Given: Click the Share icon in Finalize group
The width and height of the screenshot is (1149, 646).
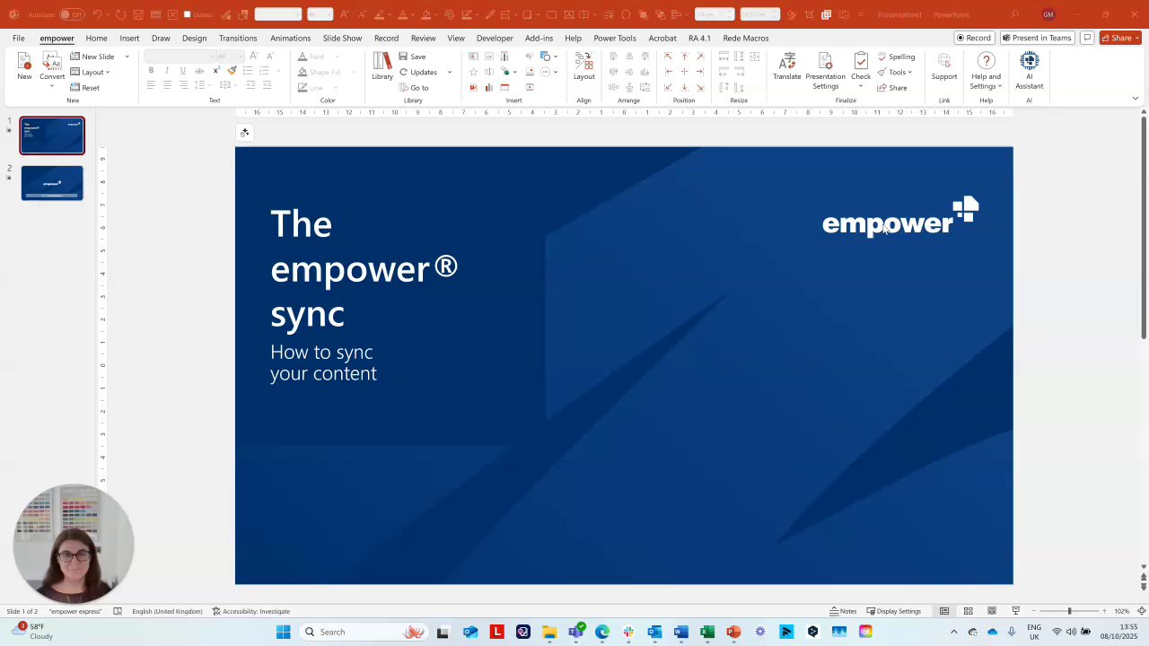Looking at the screenshot, I should coord(892,88).
